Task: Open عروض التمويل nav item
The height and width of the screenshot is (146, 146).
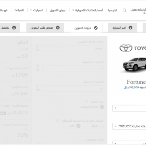Action: click(x=58, y=11)
